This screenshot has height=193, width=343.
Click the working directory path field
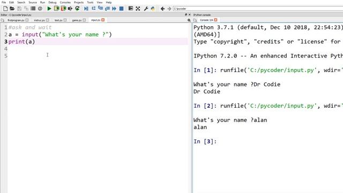(x=258, y=9)
